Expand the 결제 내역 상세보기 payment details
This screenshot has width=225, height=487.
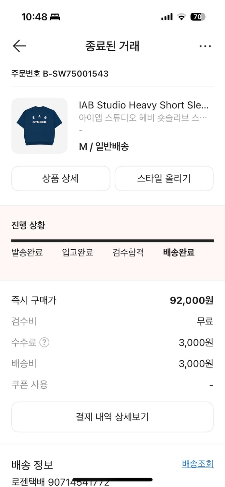112,417
